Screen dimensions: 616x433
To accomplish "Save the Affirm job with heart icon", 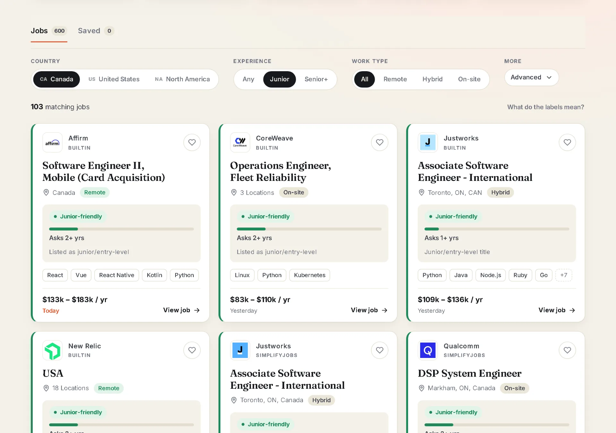I will click(192, 142).
